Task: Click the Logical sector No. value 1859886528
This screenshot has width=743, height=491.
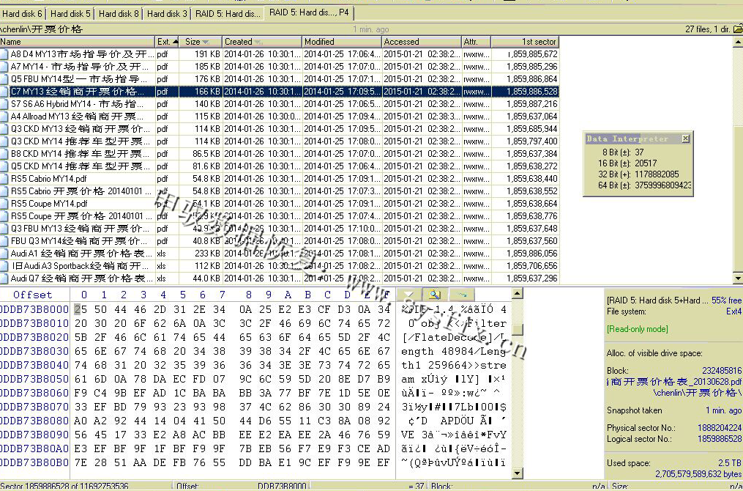Action: click(720, 439)
